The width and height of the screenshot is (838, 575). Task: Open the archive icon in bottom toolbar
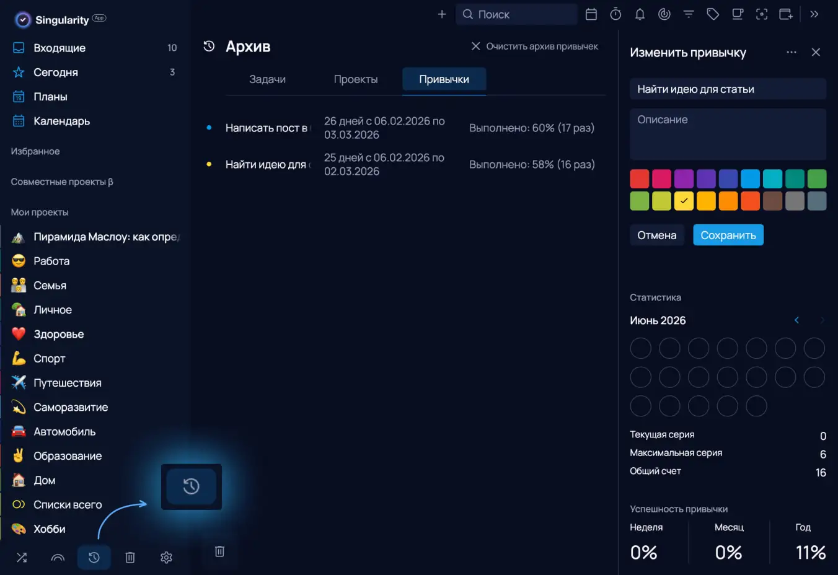point(94,557)
